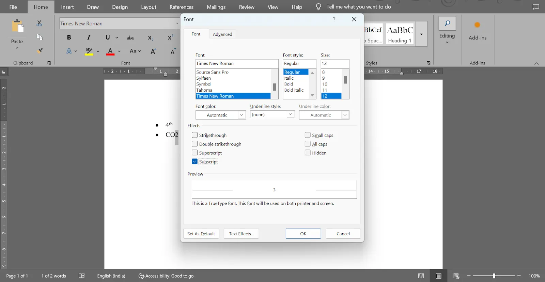545x282 pixels.
Task: Enable the Double strikethrough checkbox
Action: 194,144
